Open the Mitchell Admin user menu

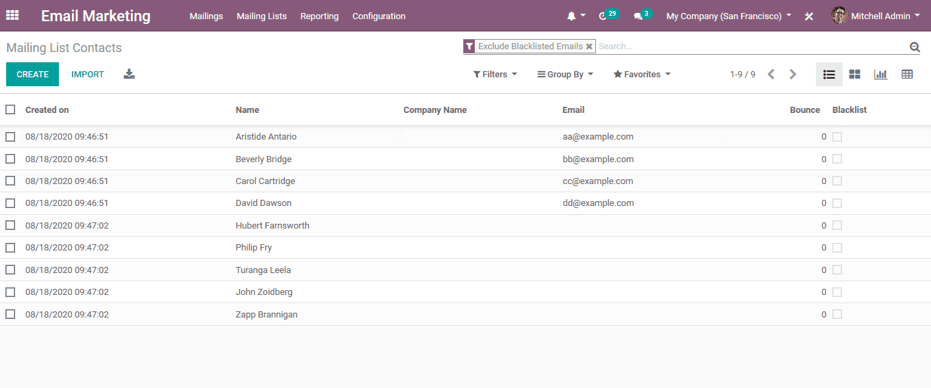[876, 16]
